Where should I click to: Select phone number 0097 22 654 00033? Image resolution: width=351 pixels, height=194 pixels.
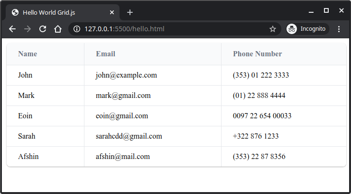262,116
